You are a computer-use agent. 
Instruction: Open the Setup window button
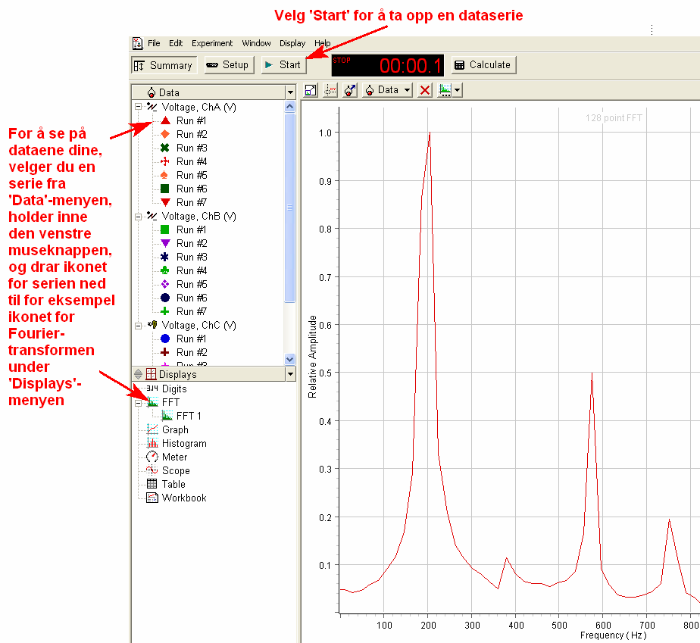click(x=229, y=64)
